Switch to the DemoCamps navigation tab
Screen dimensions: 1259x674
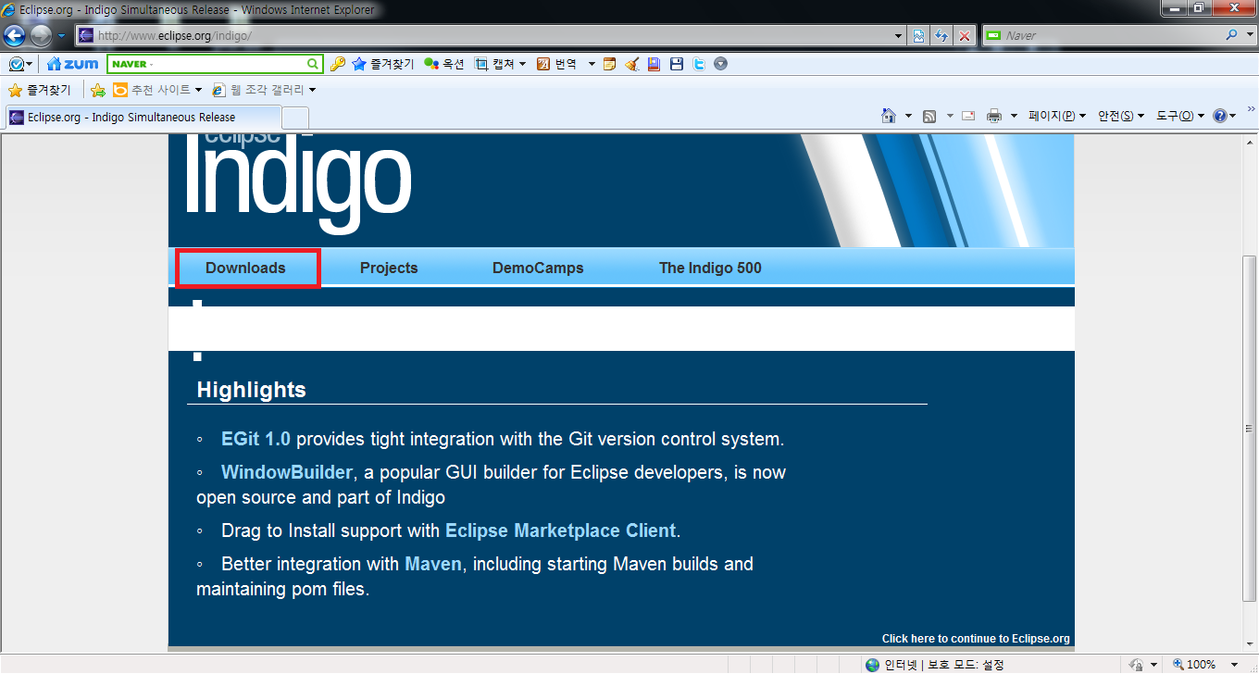coord(538,268)
